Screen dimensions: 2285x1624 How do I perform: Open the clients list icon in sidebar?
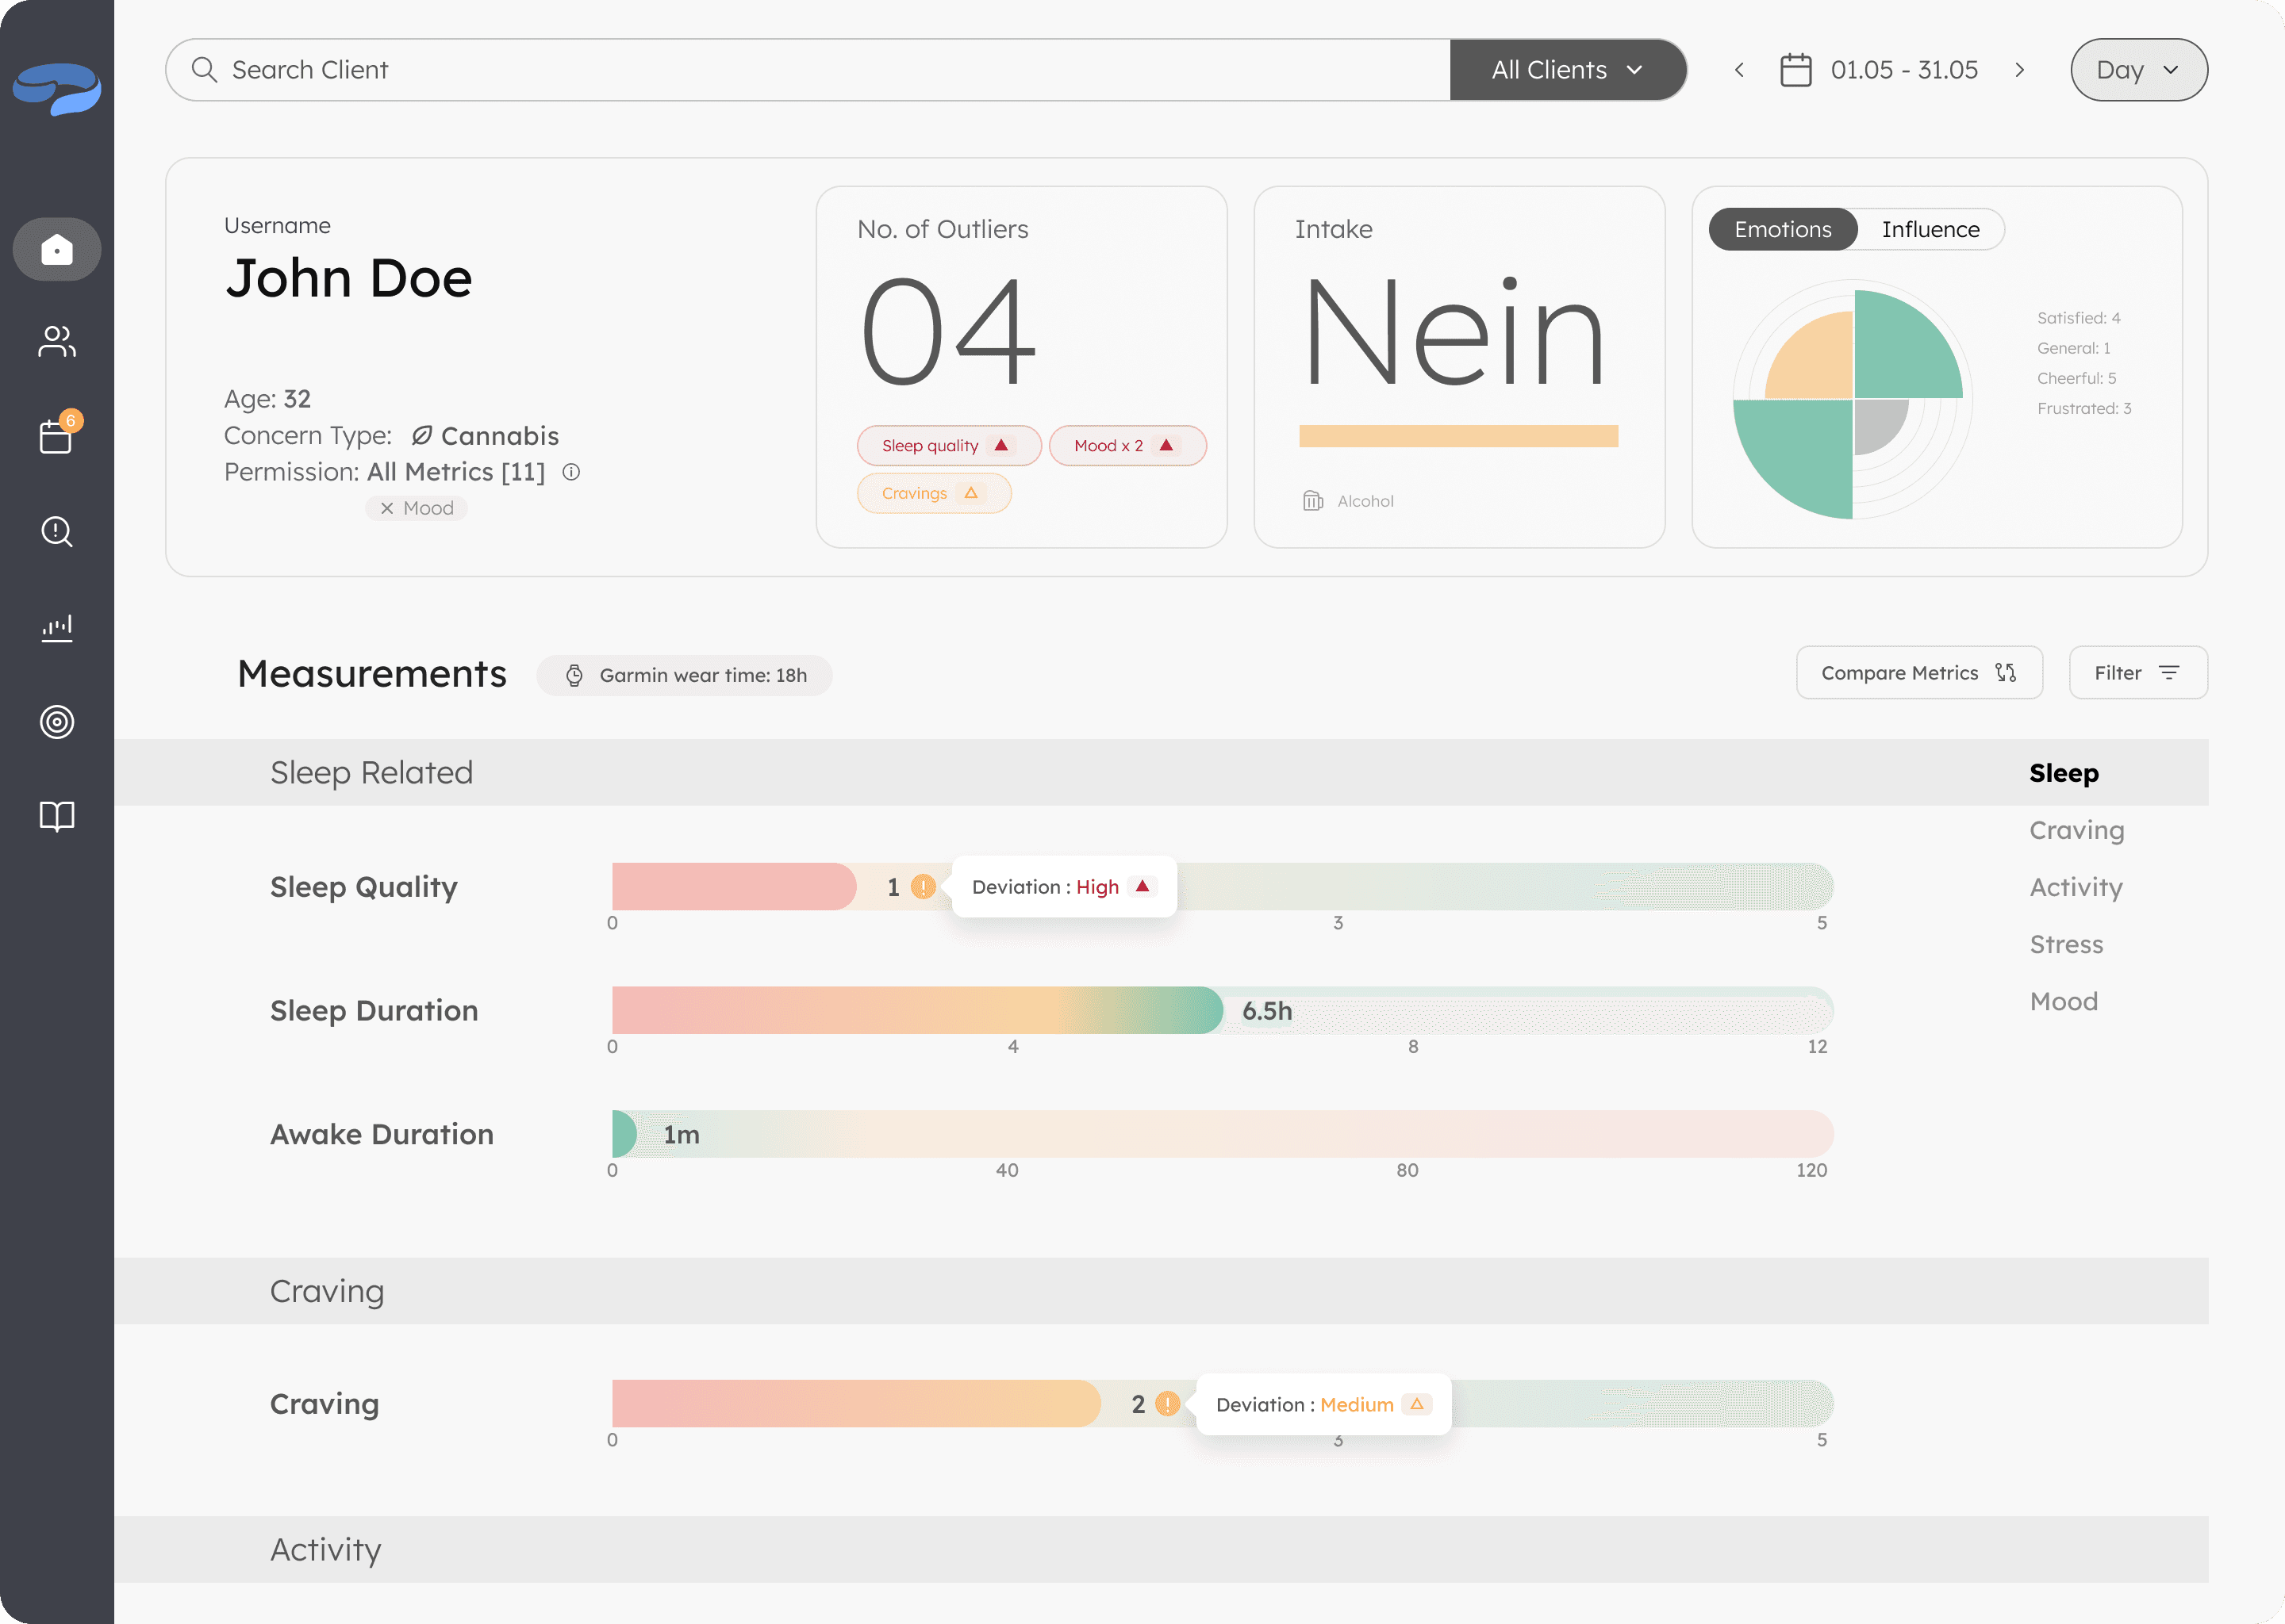click(57, 342)
